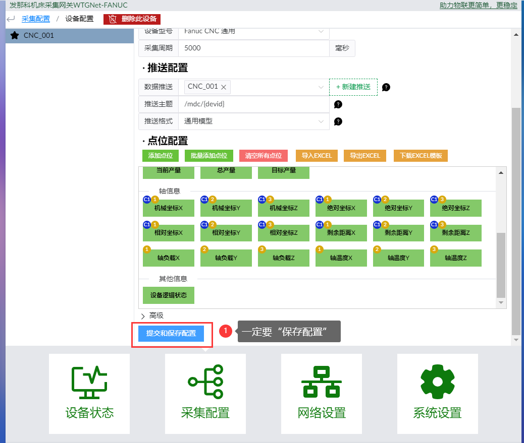Expand 数据推送 dropdown arrow
The height and width of the screenshot is (443, 524).
coord(321,87)
